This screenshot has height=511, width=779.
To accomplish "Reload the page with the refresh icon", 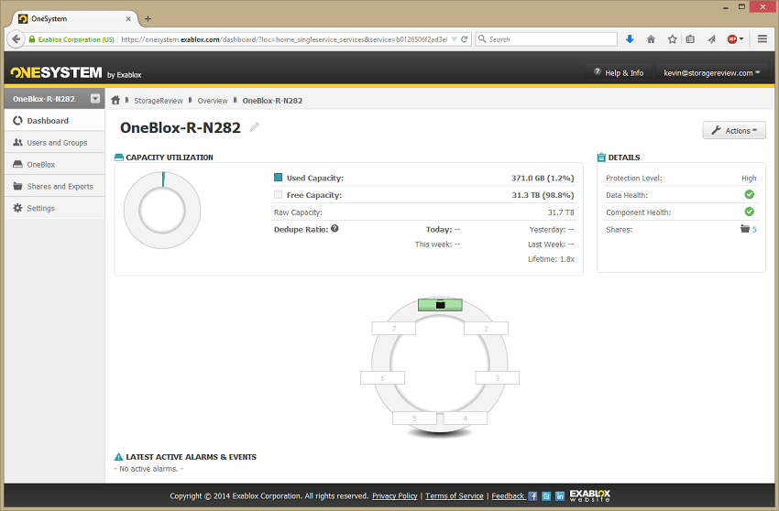I will click(465, 39).
